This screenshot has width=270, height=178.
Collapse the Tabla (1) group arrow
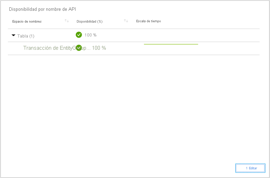pyautogui.click(x=14, y=35)
